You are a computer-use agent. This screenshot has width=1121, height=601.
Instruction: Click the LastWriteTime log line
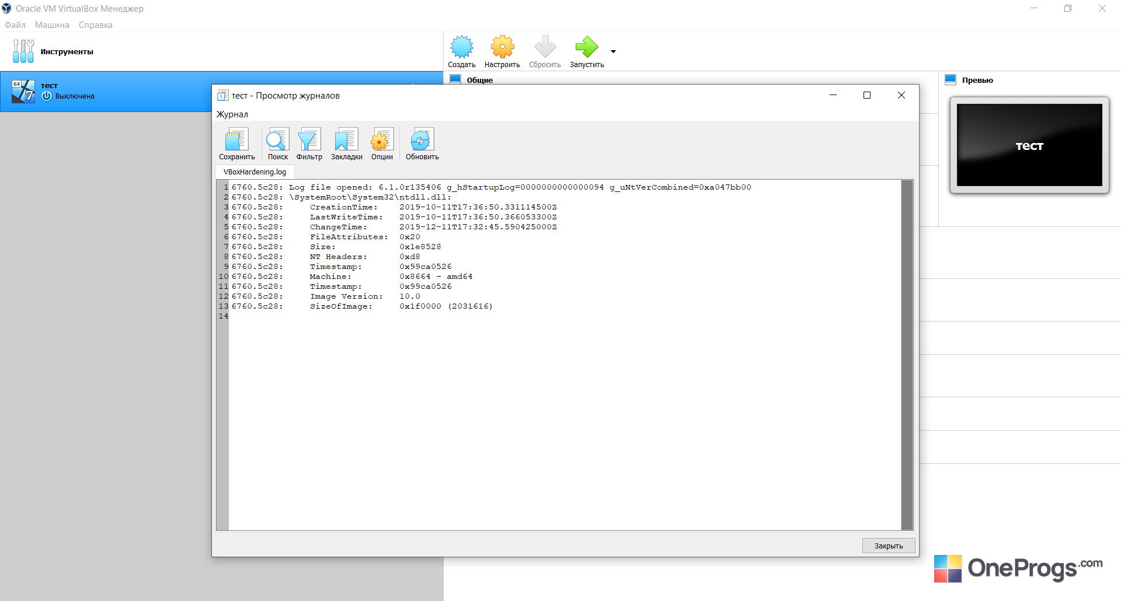point(394,217)
